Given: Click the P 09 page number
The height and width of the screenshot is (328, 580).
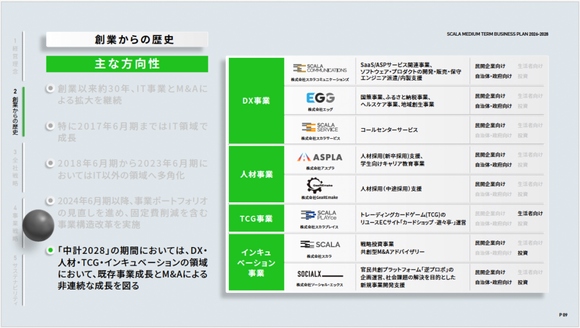Looking at the screenshot, I should tap(563, 314).
